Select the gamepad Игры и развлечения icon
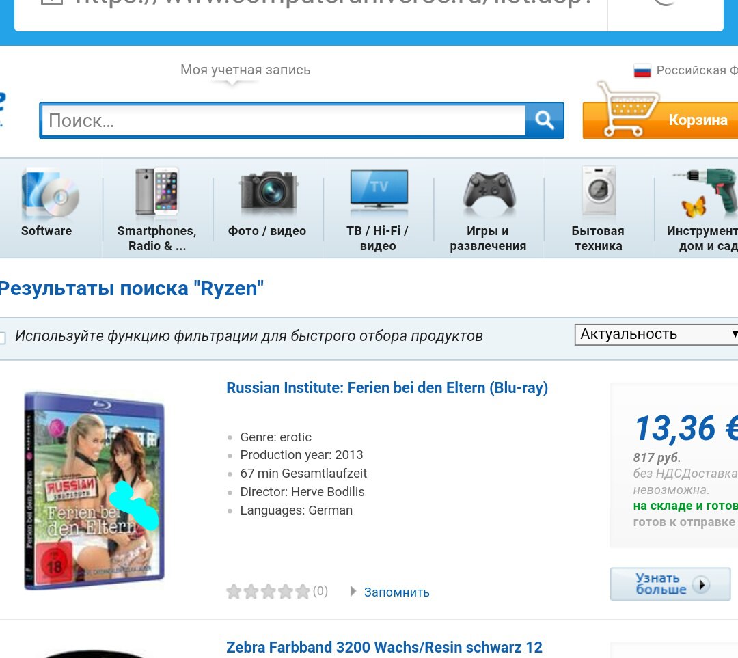Image resolution: width=738 pixels, height=658 pixels. coord(489,190)
